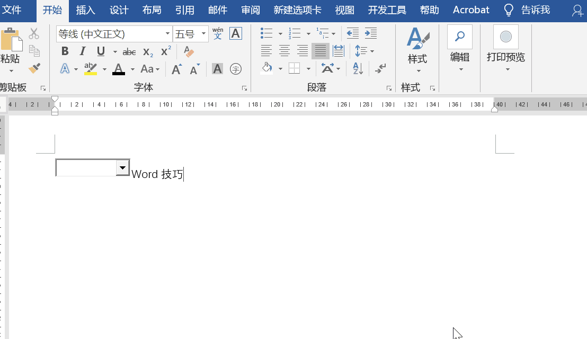The image size is (587, 339).
Task: Apply bullet list
Action: 266,33
